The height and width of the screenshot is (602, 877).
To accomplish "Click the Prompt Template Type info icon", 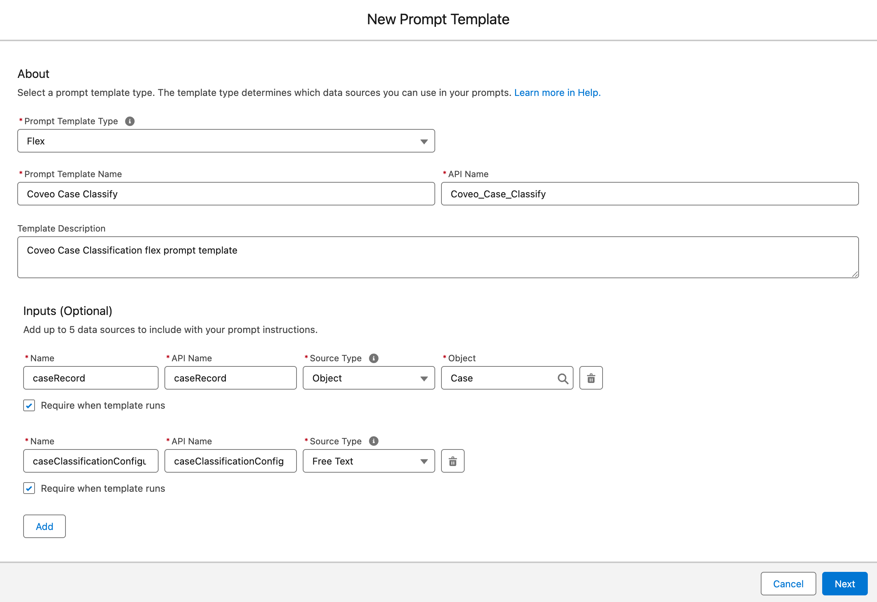I will pyautogui.click(x=129, y=121).
